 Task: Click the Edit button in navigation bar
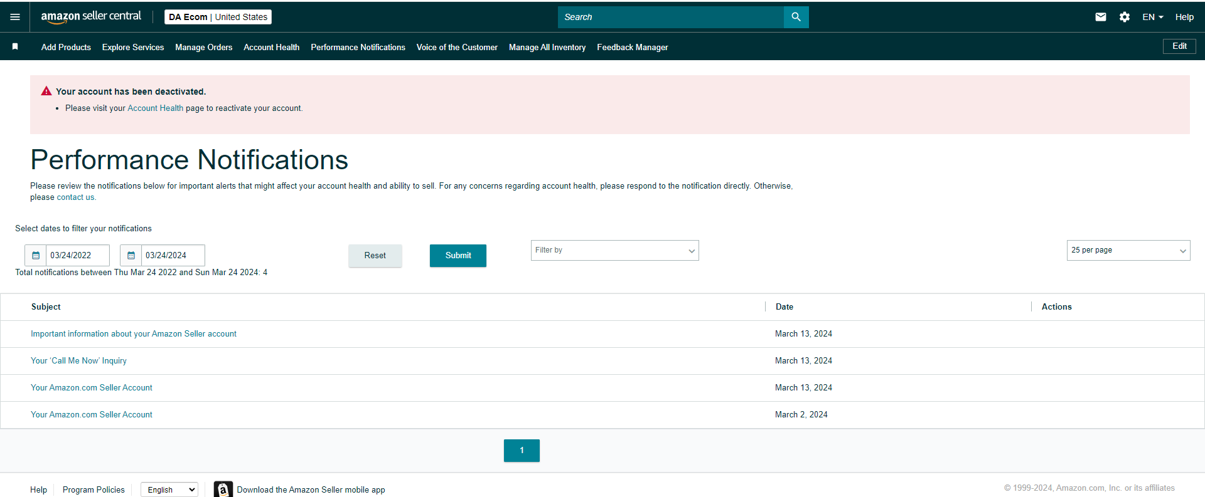tap(1179, 46)
